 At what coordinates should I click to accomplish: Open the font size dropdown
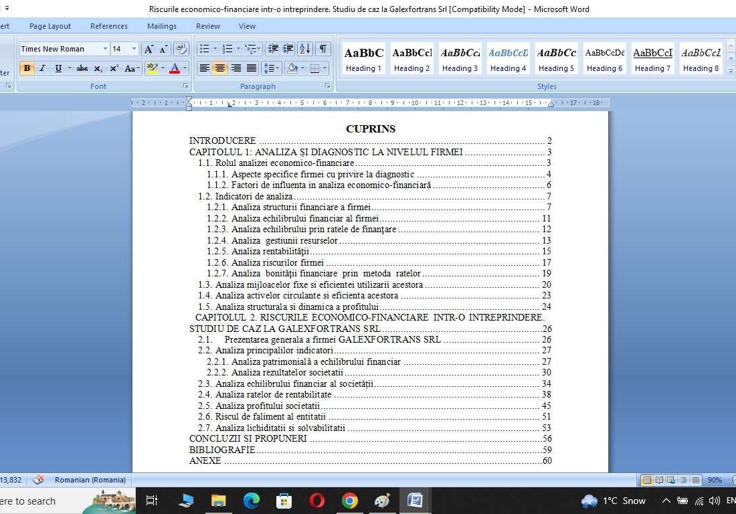click(x=134, y=49)
